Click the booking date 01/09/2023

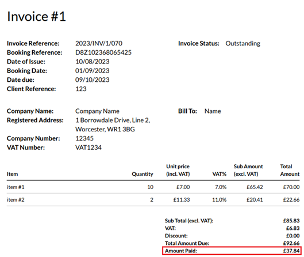(93, 70)
